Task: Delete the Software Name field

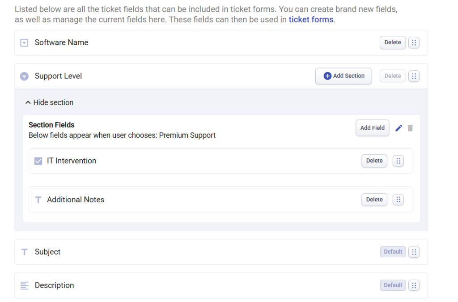Action: pyautogui.click(x=393, y=43)
